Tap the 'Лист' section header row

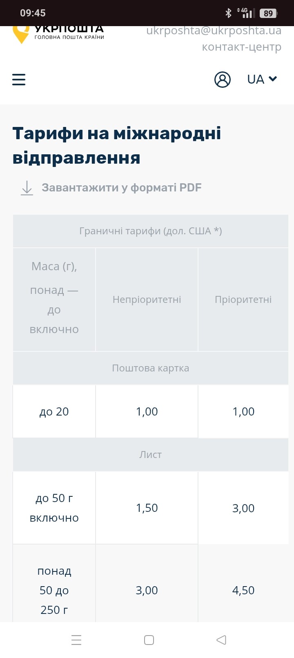tap(150, 455)
